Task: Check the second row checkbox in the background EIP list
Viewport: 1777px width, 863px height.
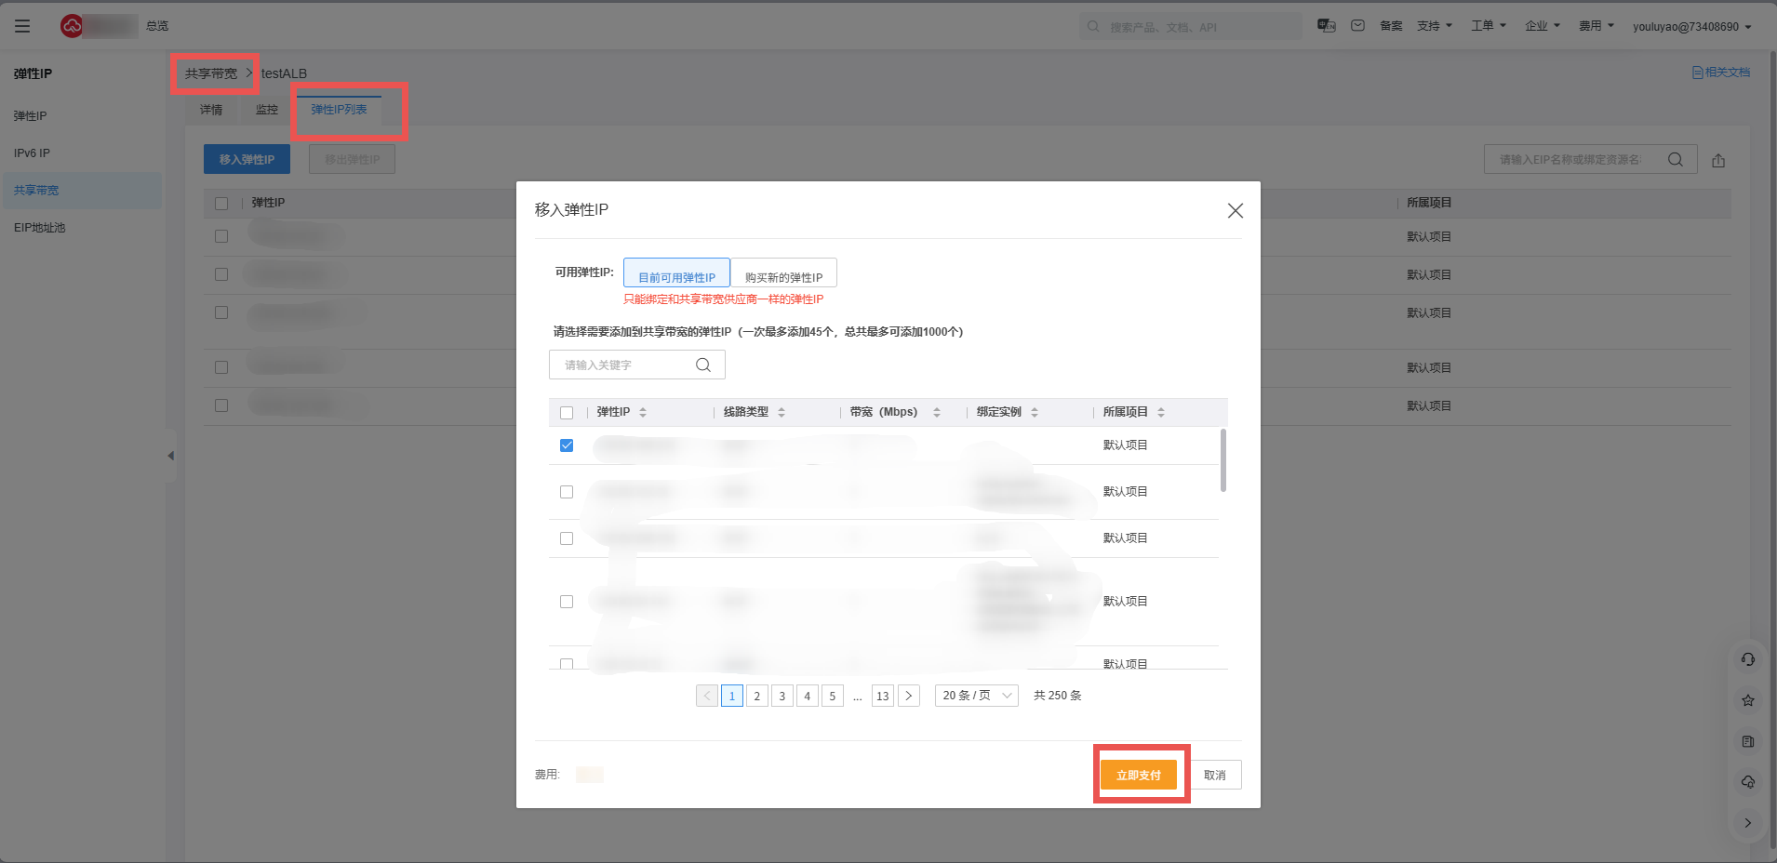Action: [x=221, y=274]
